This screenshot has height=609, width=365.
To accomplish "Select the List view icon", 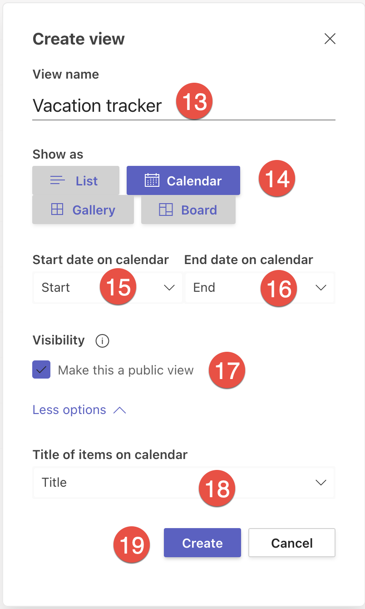I will coord(58,181).
